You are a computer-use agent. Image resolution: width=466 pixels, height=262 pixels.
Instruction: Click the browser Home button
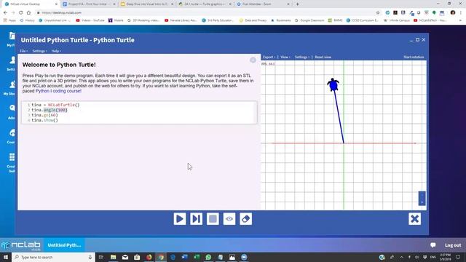point(28,13)
